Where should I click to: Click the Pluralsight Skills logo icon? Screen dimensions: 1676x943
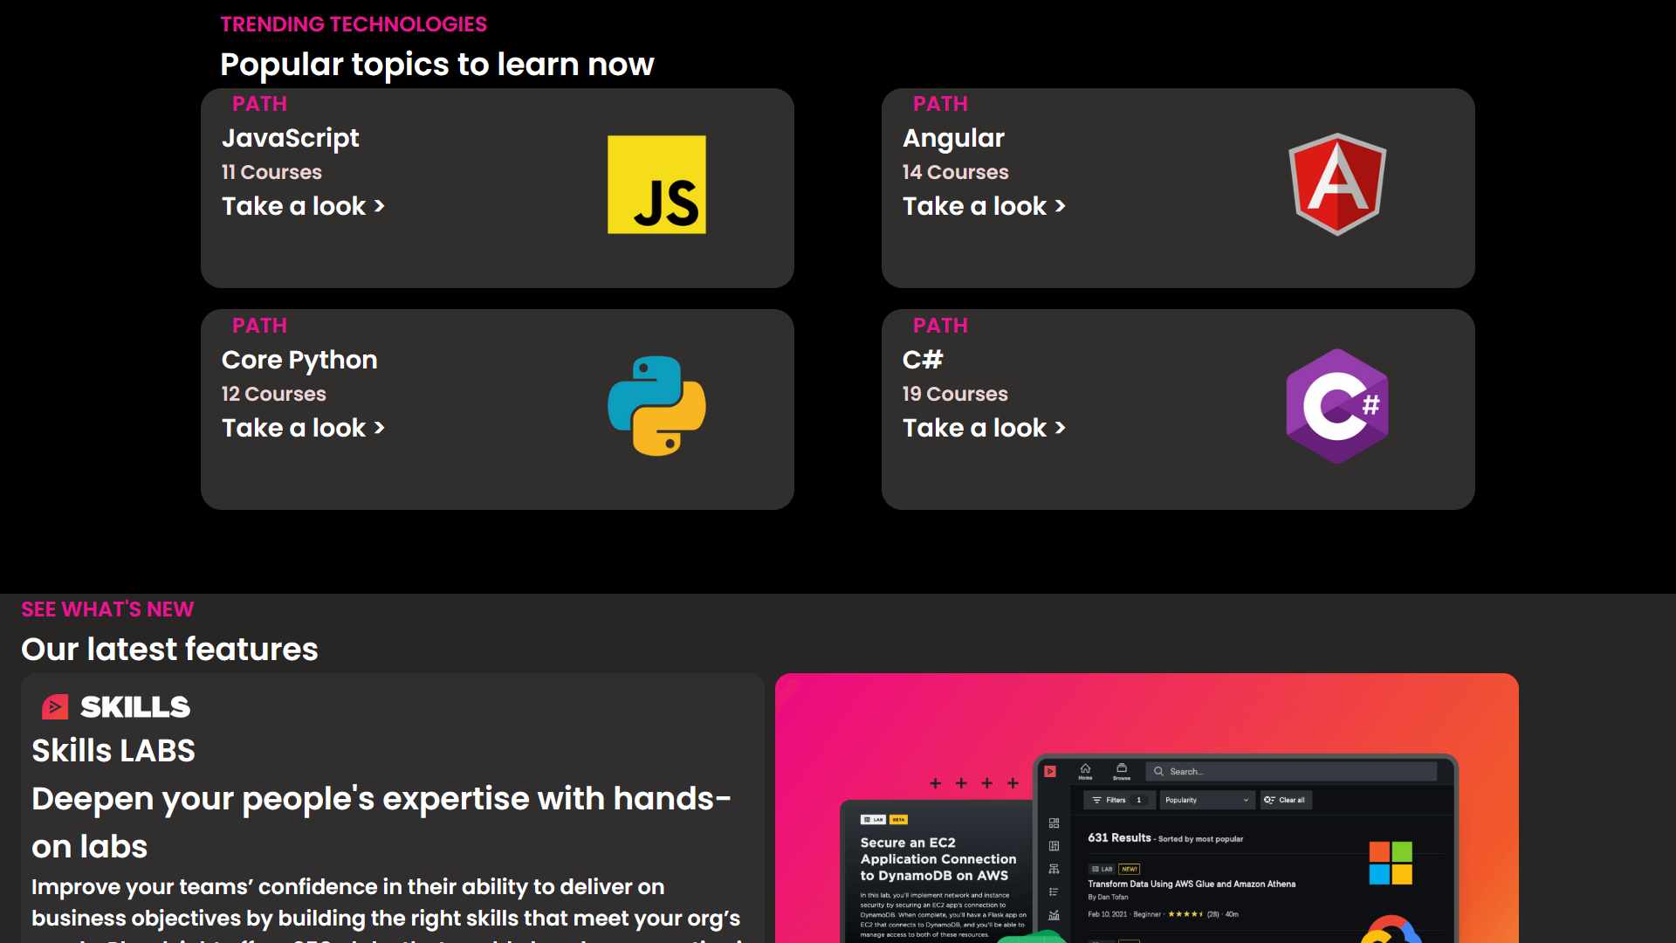pyautogui.click(x=55, y=707)
